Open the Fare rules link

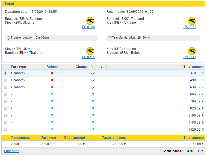(x=12, y=151)
